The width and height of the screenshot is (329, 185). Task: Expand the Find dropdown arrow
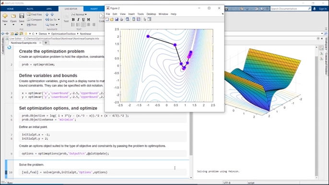[x=57, y=25]
